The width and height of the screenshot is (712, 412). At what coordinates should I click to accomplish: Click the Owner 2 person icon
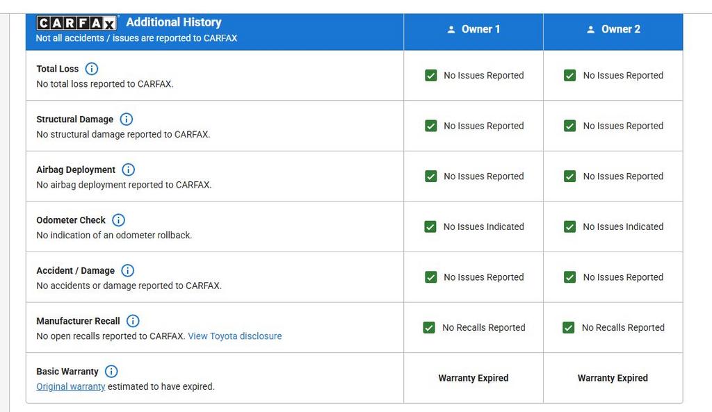(x=590, y=29)
